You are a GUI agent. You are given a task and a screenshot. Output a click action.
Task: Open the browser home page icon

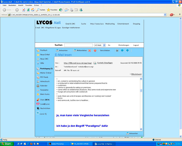tap(33, 10)
